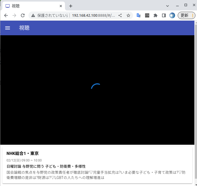Close the 視聴 tab
This screenshot has height=186, width=197.
[61, 6]
